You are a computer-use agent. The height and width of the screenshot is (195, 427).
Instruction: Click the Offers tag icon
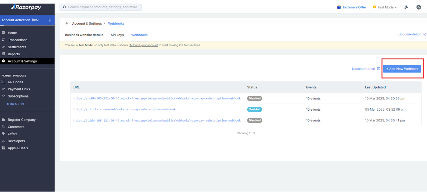point(3,134)
